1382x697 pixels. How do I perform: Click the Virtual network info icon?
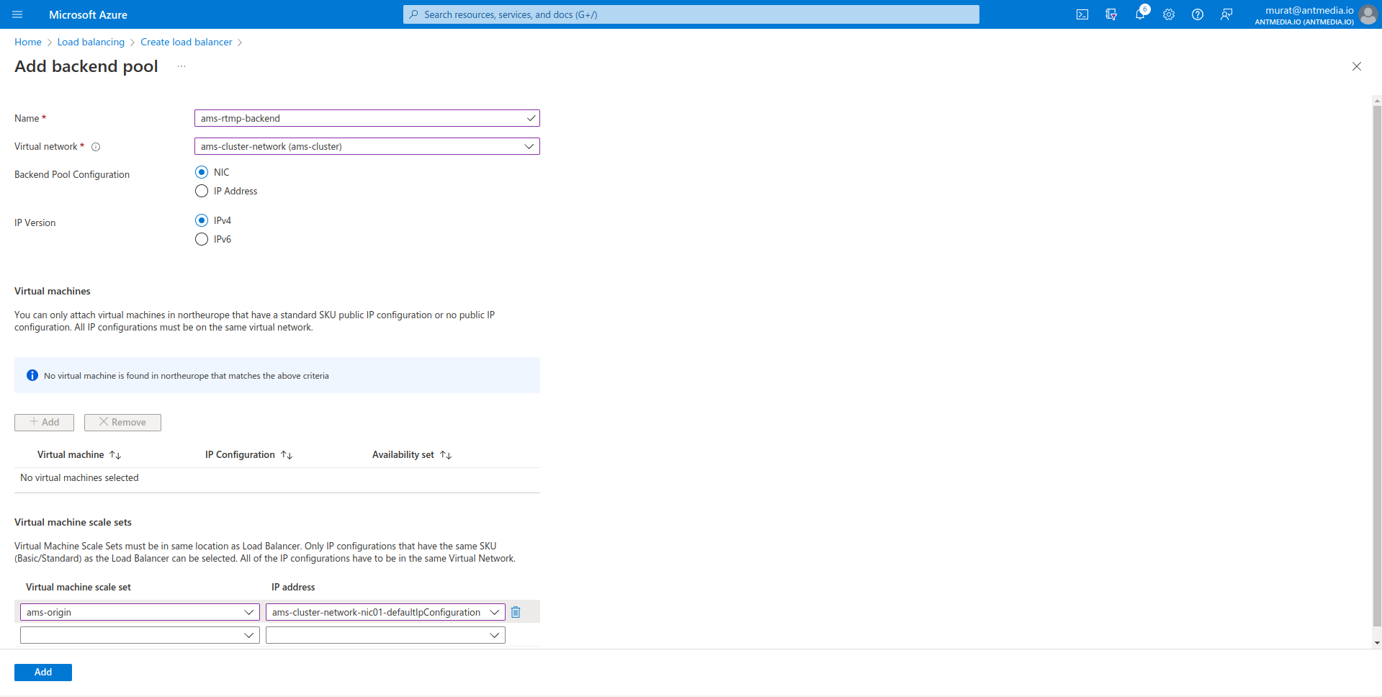[x=96, y=147]
